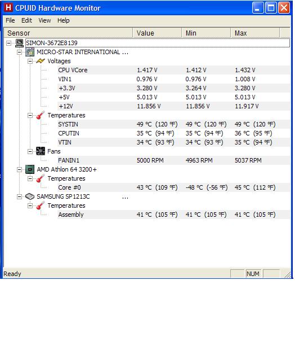Click the AMD Athlon 64 processor icon
295x337 pixels.
(30, 169)
